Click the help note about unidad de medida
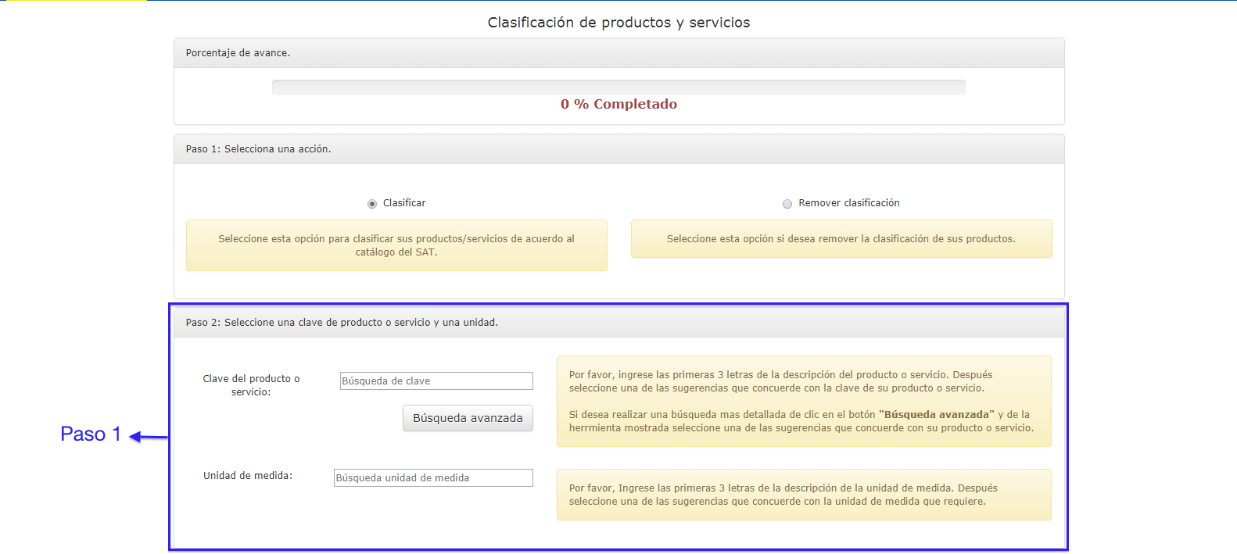1237x554 pixels. 803,495
